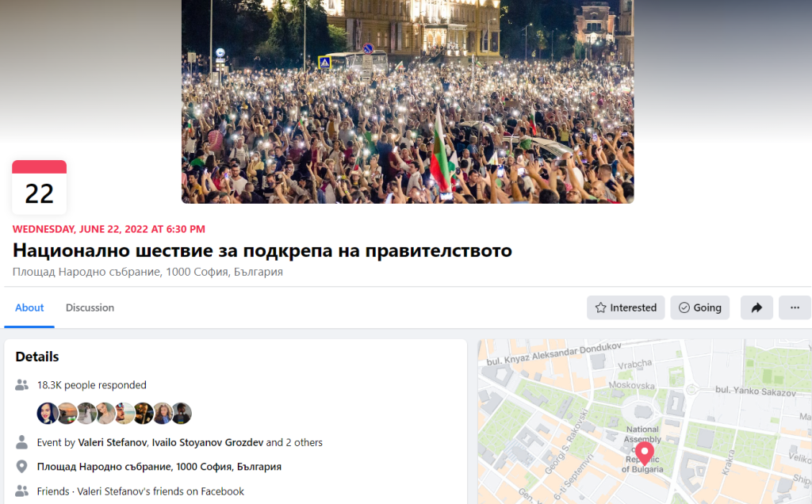812x504 pixels.
Task: Click the red map location pin
Action: point(644,453)
